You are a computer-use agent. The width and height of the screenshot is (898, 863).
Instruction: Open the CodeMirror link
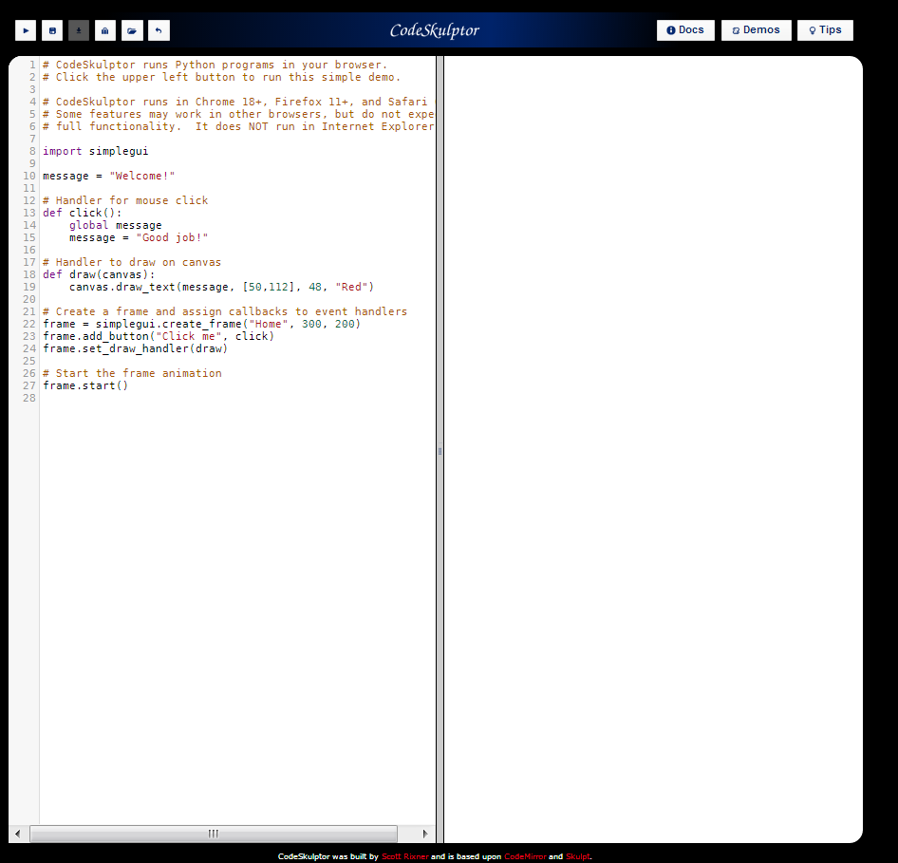(x=526, y=855)
